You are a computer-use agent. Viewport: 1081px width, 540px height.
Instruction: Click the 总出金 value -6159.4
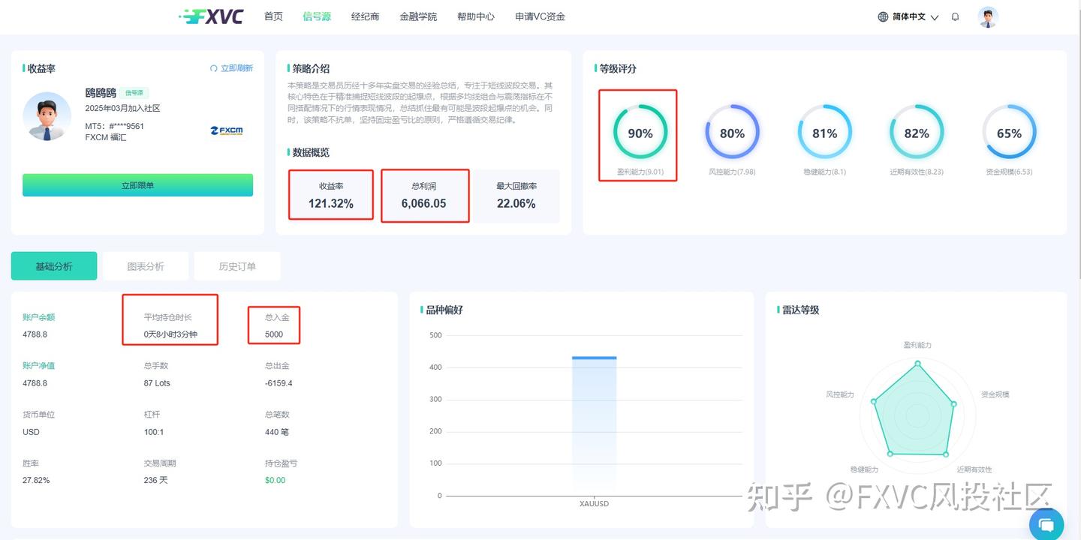click(279, 383)
